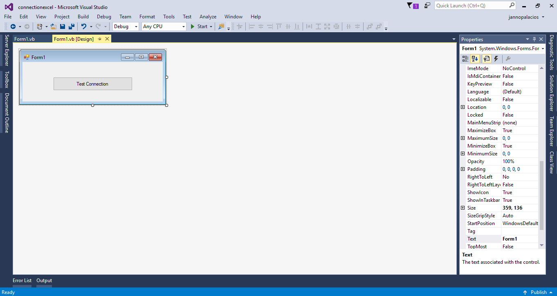Click the Align Centers layout icon

261,27
